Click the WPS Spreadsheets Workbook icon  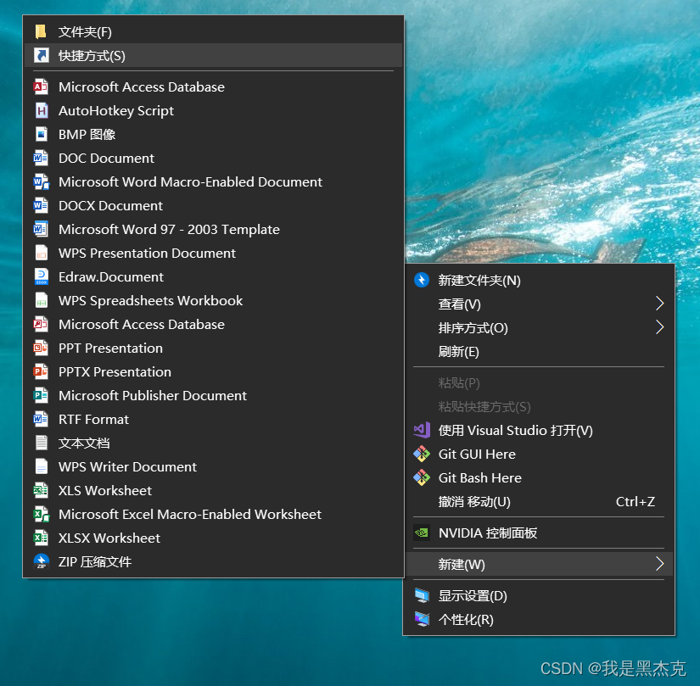41,300
